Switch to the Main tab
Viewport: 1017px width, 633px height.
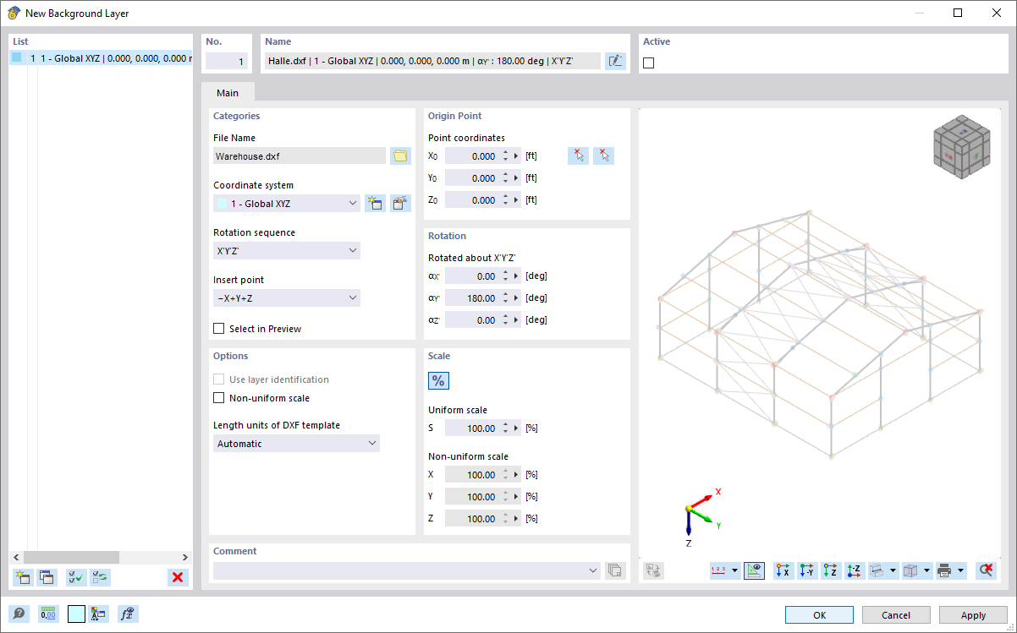pyautogui.click(x=228, y=92)
